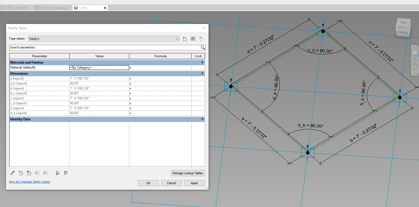Open the dropdown arrow under the SteeringWheels icon
419x207 pixels.
pos(415,59)
